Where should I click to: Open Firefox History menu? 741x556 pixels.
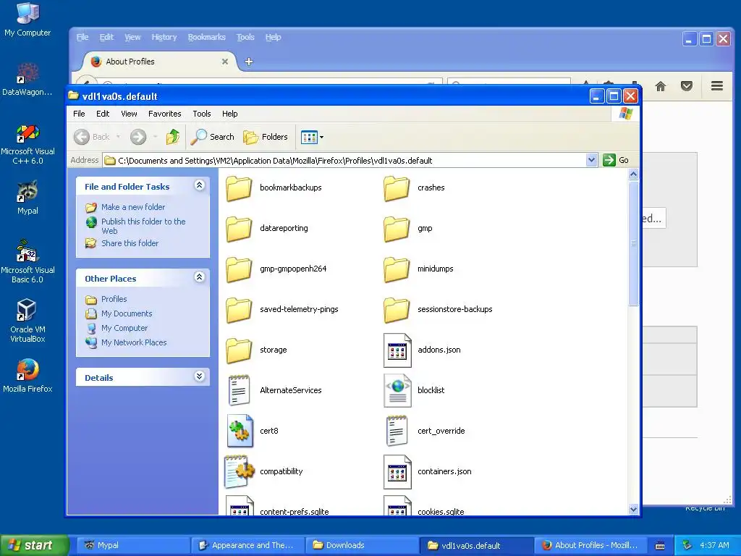pyautogui.click(x=164, y=38)
